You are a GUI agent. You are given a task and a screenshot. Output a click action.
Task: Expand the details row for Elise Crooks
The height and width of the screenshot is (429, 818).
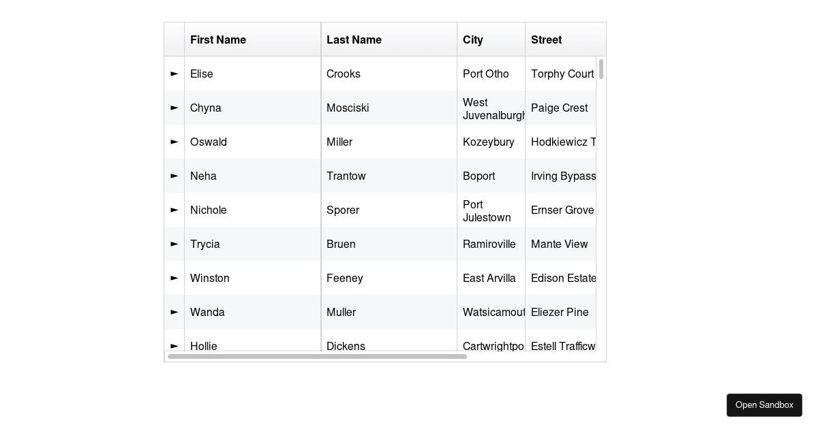tap(174, 74)
